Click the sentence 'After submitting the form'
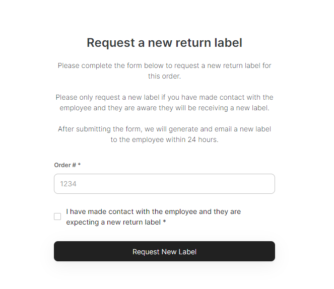 point(164,129)
